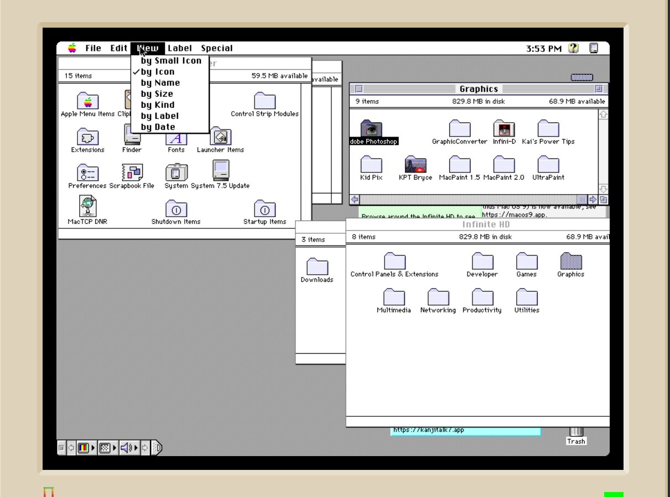Click the Graphics window horizontal scroll thumb

582,200
